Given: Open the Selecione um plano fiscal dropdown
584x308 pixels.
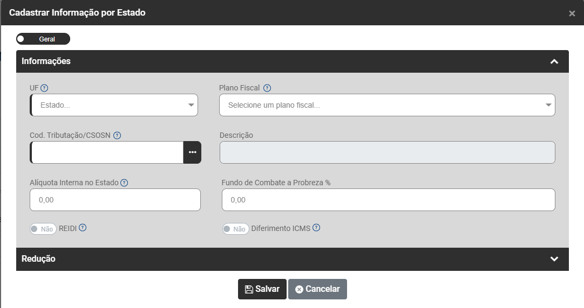Looking at the screenshot, I should click(x=386, y=105).
